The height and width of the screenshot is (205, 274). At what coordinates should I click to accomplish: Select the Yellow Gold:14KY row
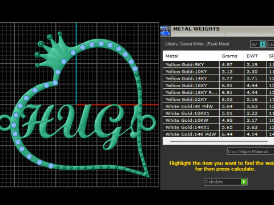(x=218, y=79)
